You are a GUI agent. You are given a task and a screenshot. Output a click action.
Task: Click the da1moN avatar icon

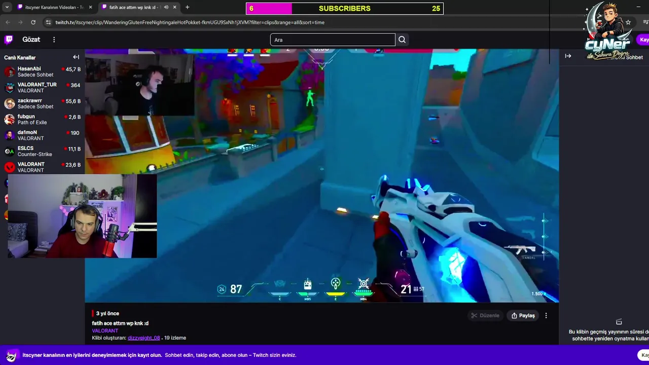[x=10, y=135]
